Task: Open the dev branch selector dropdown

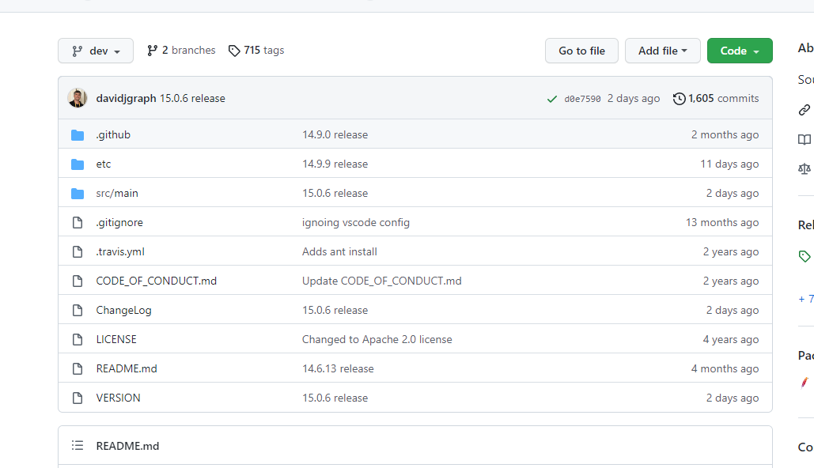Action: [96, 51]
